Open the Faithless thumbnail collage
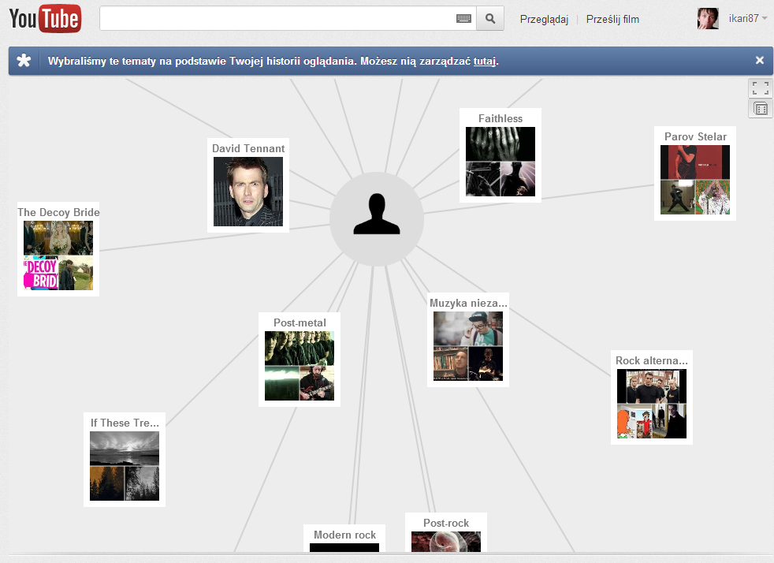This screenshot has height=563, width=774. [x=500, y=162]
